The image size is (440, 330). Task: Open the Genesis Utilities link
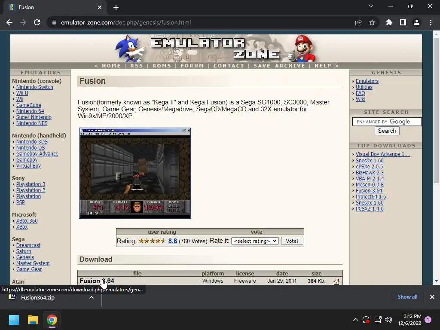click(364, 87)
